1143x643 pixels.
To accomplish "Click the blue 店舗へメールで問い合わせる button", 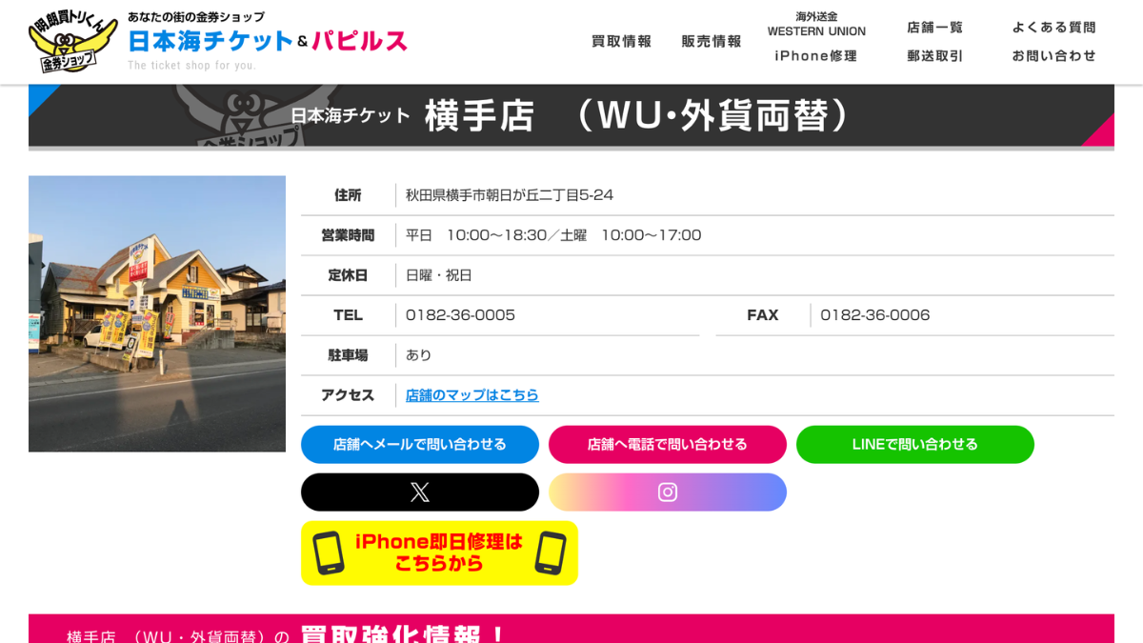I will coord(419,444).
